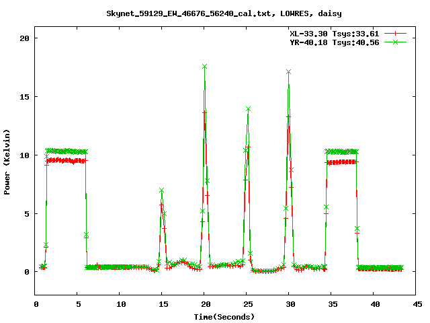
Task: Select legend entry YR-40.18 Tsys:40.56
Action: coord(335,42)
